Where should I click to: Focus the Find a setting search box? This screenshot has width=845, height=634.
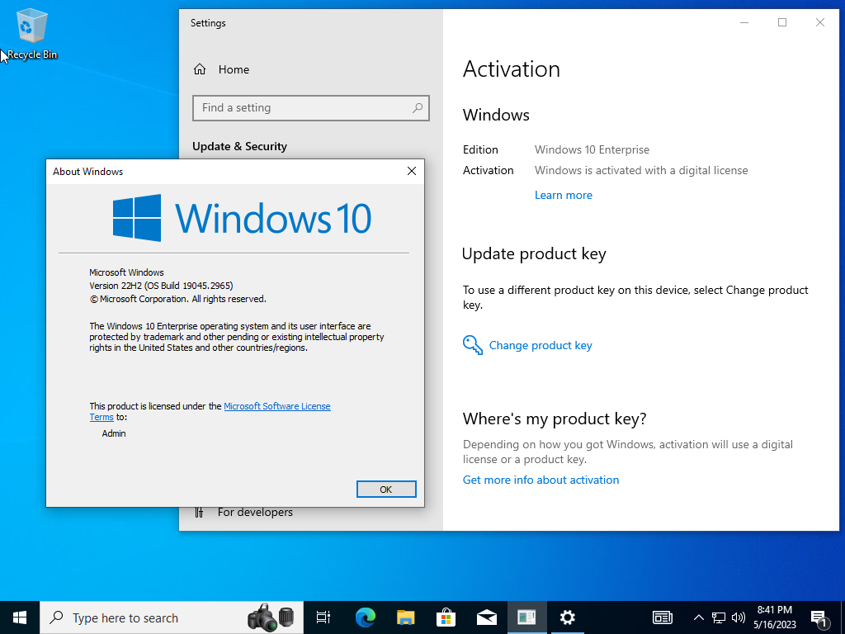311,108
